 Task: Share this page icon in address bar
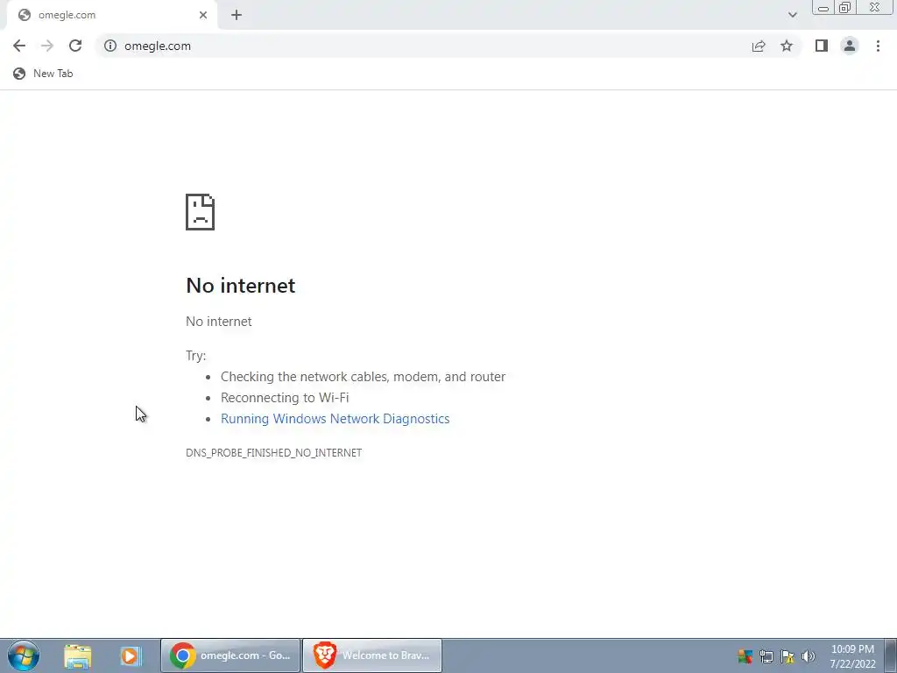click(759, 46)
